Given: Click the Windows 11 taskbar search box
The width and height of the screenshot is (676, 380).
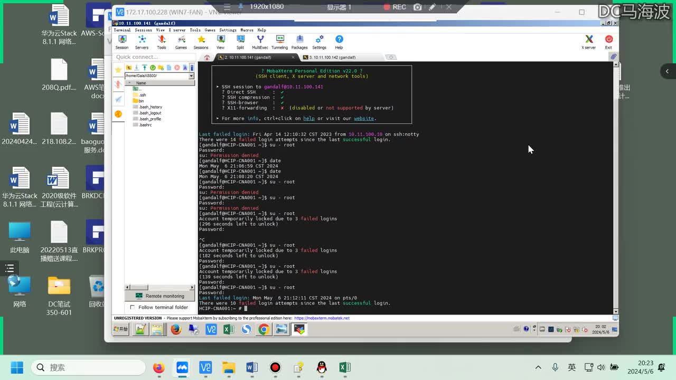Looking at the screenshot, I should point(88,367).
